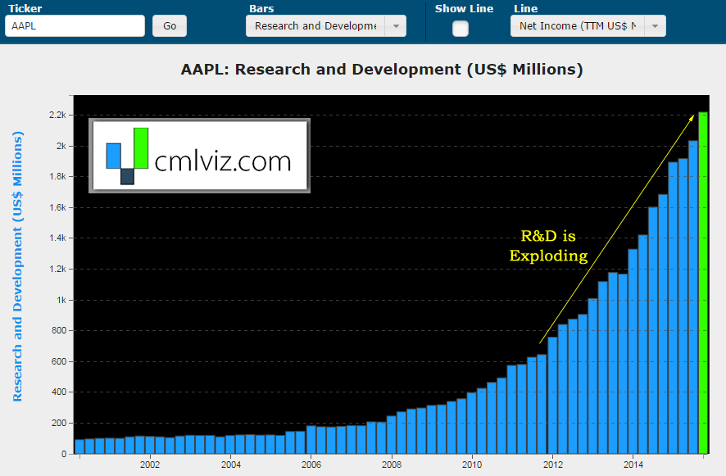Viewport: 726px width, 476px height.
Task: Click the 'Bars' label above the dropdown
Action: coord(261,8)
